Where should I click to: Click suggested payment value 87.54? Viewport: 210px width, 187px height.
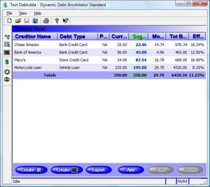tap(141, 60)
